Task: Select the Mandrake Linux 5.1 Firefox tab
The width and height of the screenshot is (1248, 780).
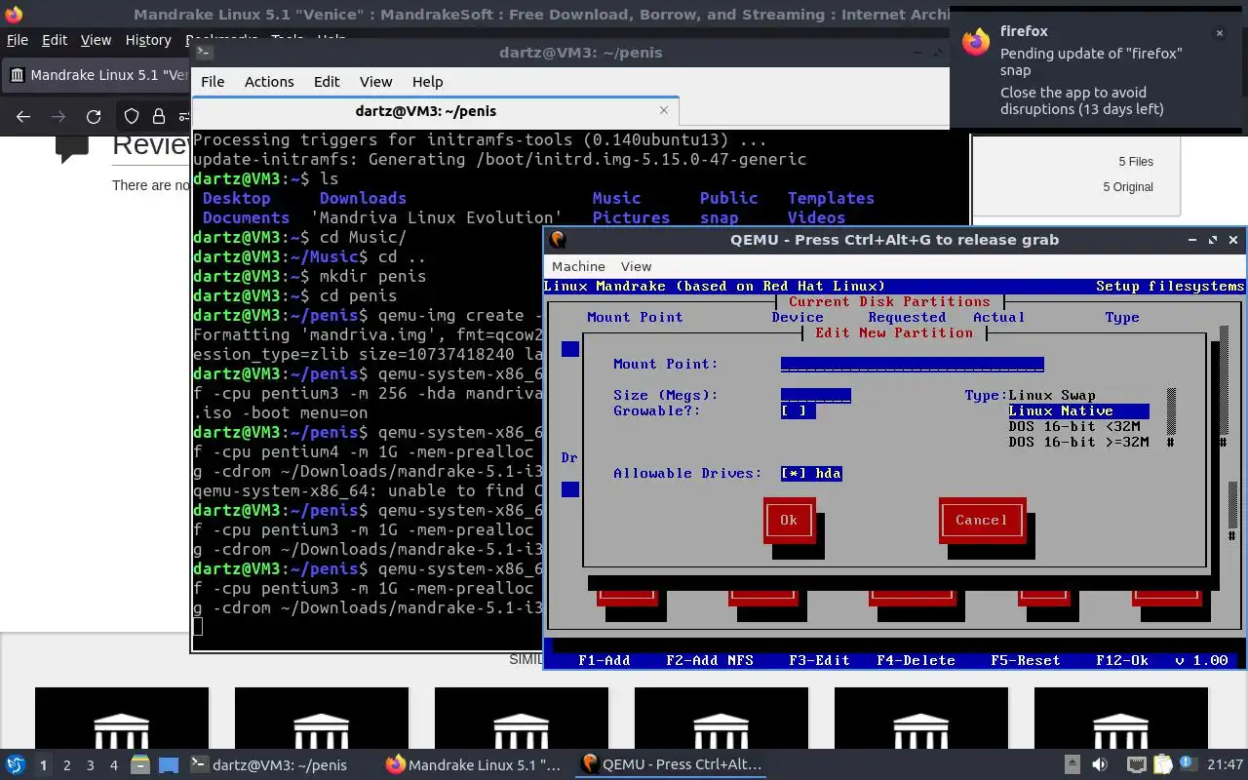Action: click(x=97, y=75)
